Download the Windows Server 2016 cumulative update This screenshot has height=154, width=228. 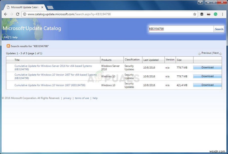point(207,67)
